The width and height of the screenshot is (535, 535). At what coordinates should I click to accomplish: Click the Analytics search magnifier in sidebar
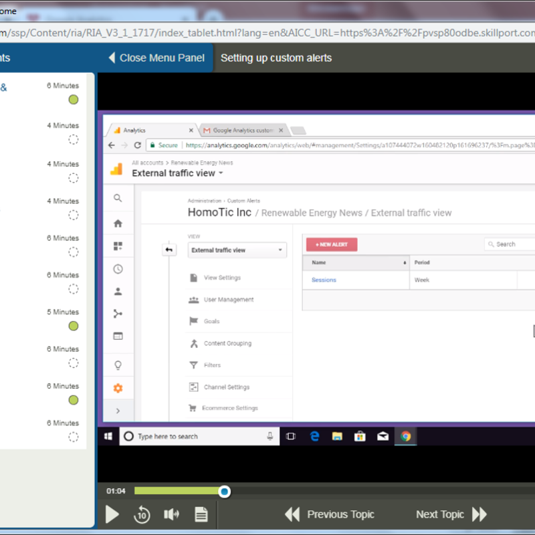[x=118, y=198]
